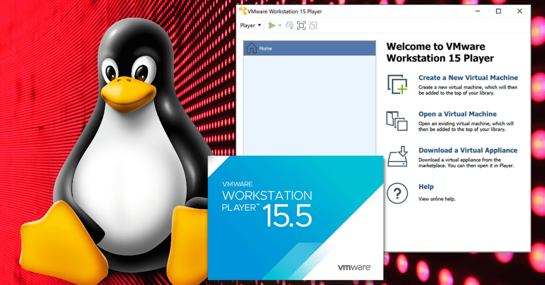Image resolution: width=545 pixels, height=285 pixels.
Task: Click the Help question mark icon
Action: tap(397, 193)
